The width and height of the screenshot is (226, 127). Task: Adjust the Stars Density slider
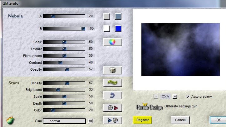coord(64,83)
